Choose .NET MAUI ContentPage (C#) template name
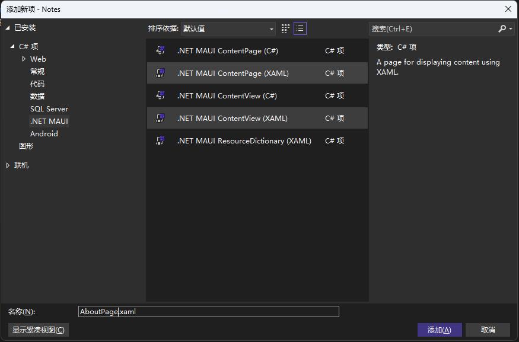 pyautogui.click(x=227, y=50)
